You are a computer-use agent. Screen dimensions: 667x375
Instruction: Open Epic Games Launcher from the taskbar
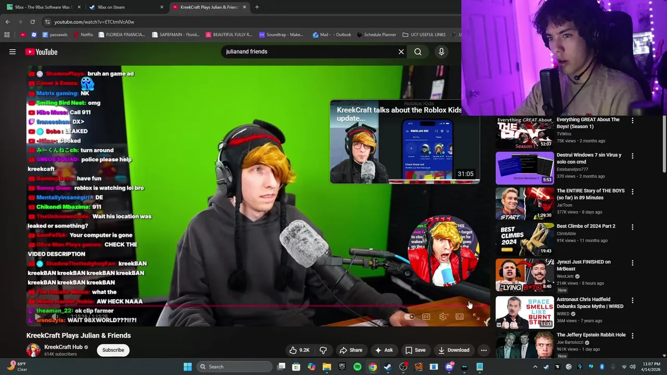pyautogui.click(x=342, y=367)
